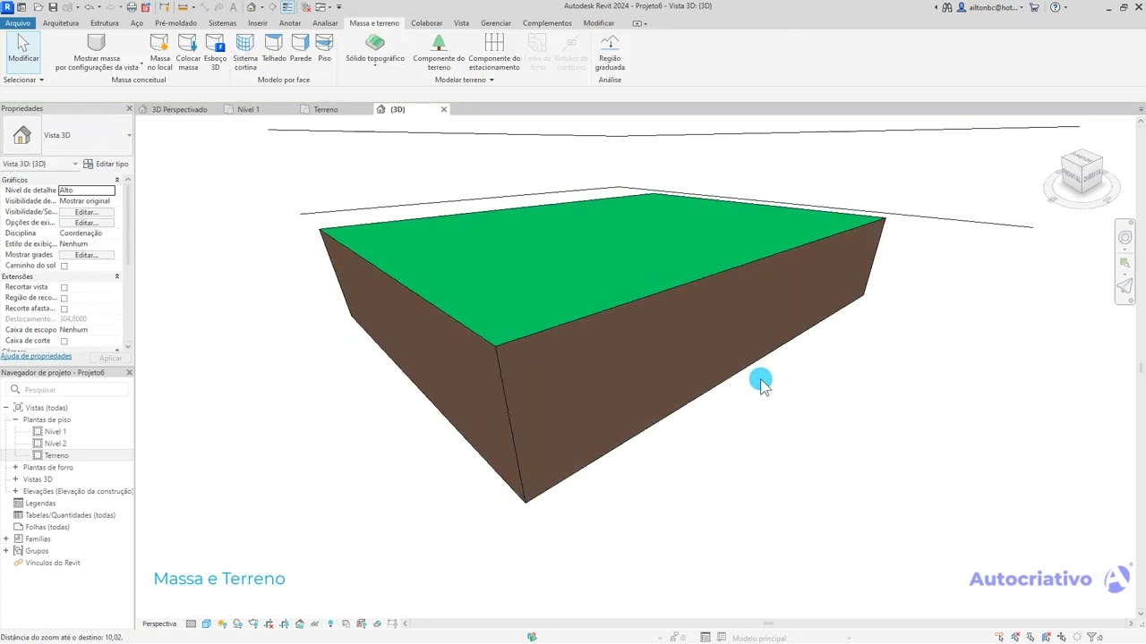This screenshot has width=1146, height=644.
Task: Toggle Caminho do sol checkbox
Action: [x=64, y=266]
